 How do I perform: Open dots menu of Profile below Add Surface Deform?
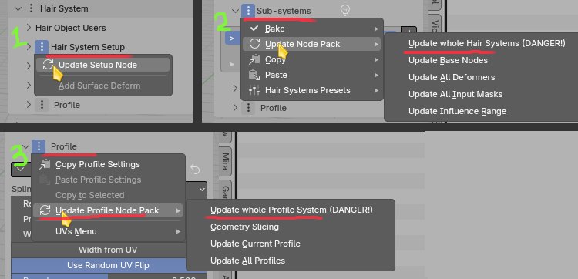pos(42,105)
